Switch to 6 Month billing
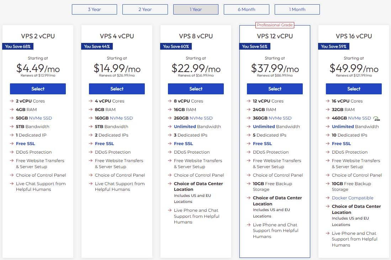 [x=246, y=10]
